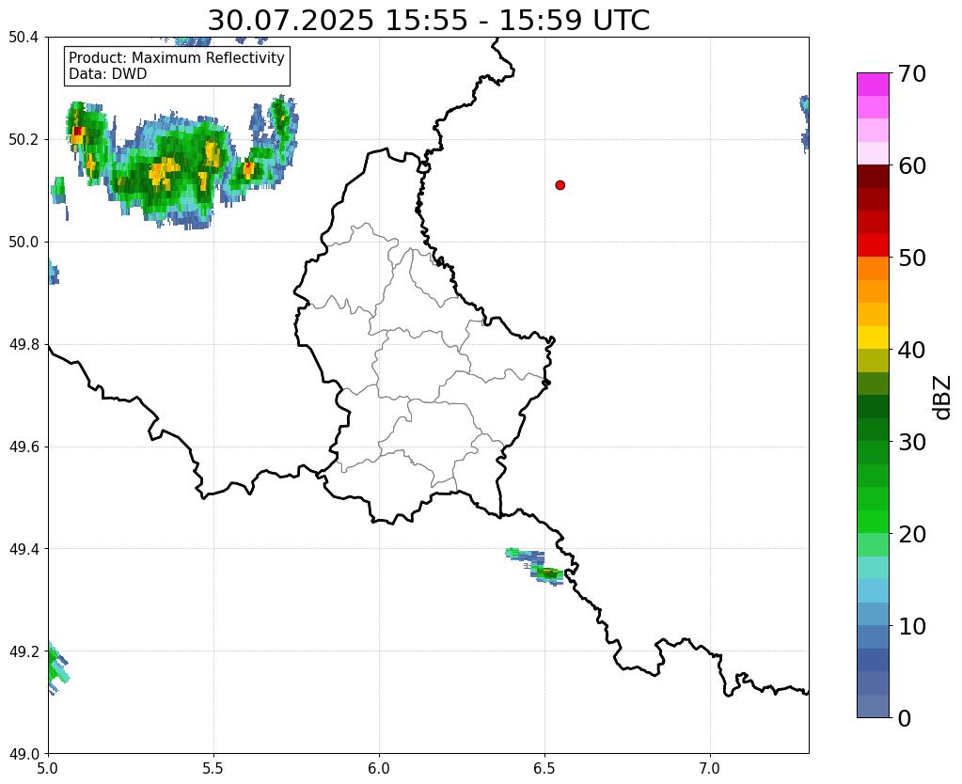Click the bright green colorbar segment near 20
The height and width of the screenshot is (784, 962).
(873, 522)
